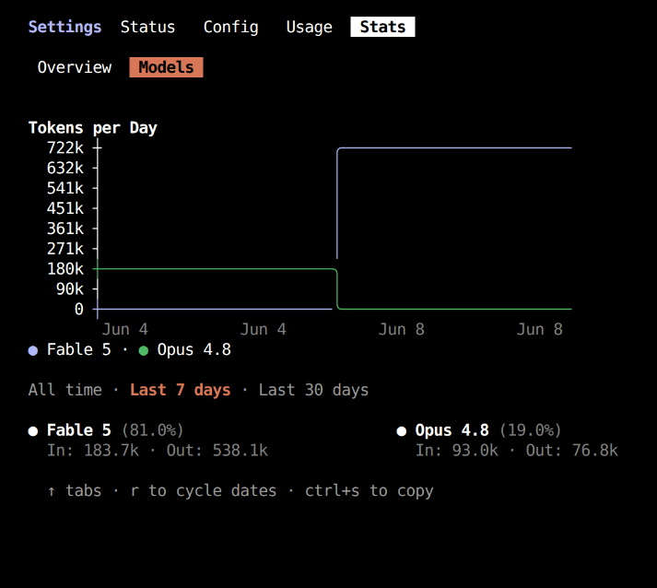Viewport: 657px width, 588px height.
Task: Click the Fable 5 chart legend label
Action: coord(78,349)
